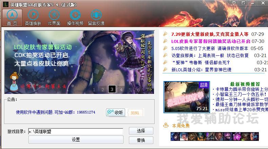Click the feather icon beside 星界游神巴德 news
Viewport: 268px width, 149px height.
tap(165, 70)
